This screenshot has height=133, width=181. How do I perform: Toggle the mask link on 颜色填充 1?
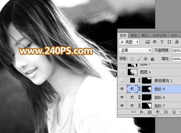[139, 80]
